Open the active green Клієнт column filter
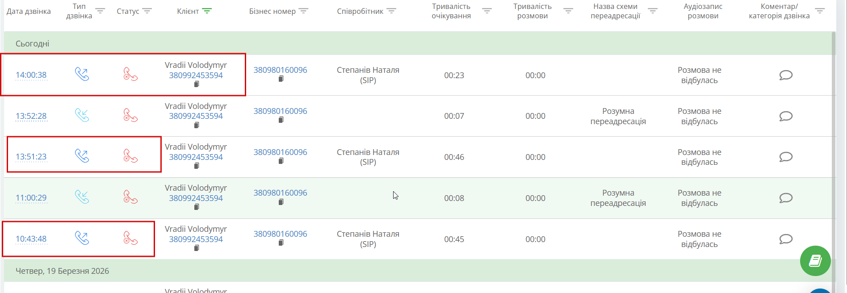 click(207, 11)
